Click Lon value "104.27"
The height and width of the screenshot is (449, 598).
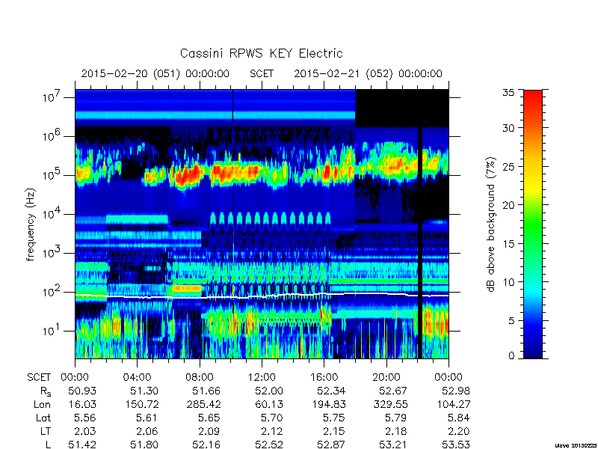tap(453, 404)
